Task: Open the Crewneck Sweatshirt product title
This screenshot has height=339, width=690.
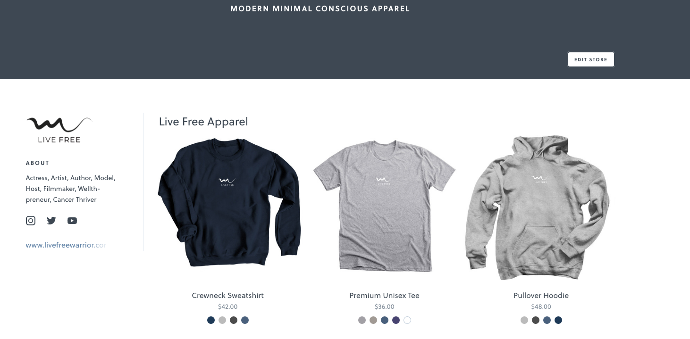Action: click(228, 296)
